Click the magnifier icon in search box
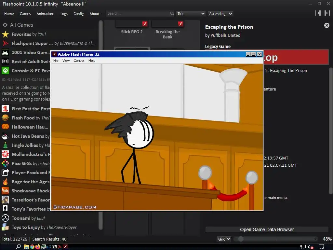The height and width of the screenshot is (250, 333). pyautogui.click(x=172, y=14)
